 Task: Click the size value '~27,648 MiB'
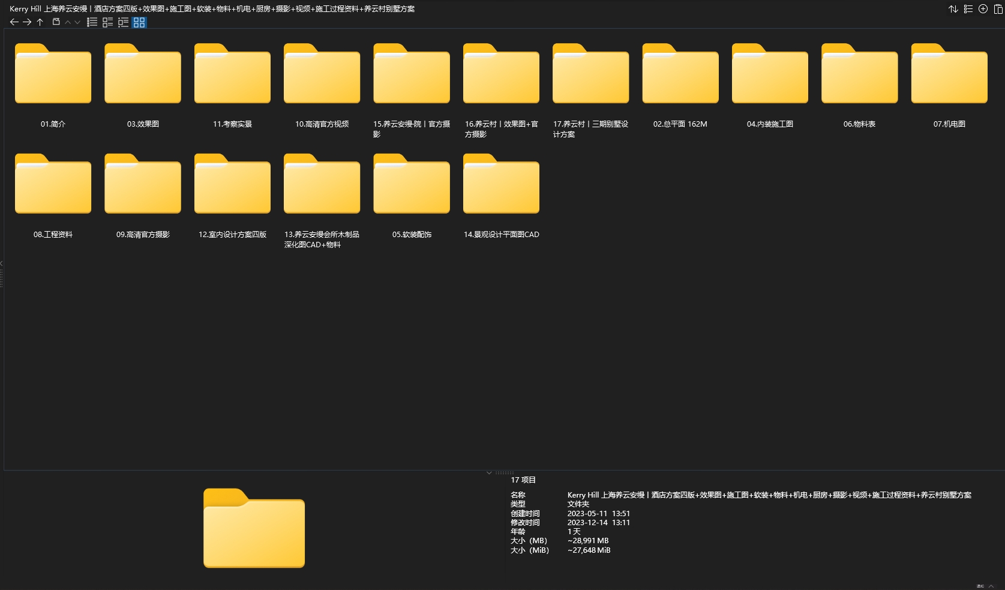(589, 550)
